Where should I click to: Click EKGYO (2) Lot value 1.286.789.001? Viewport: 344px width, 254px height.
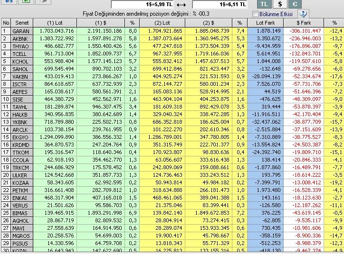[x=165, y=137]
